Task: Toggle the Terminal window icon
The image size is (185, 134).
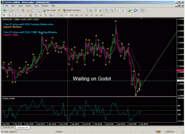Action: [33, 10]
